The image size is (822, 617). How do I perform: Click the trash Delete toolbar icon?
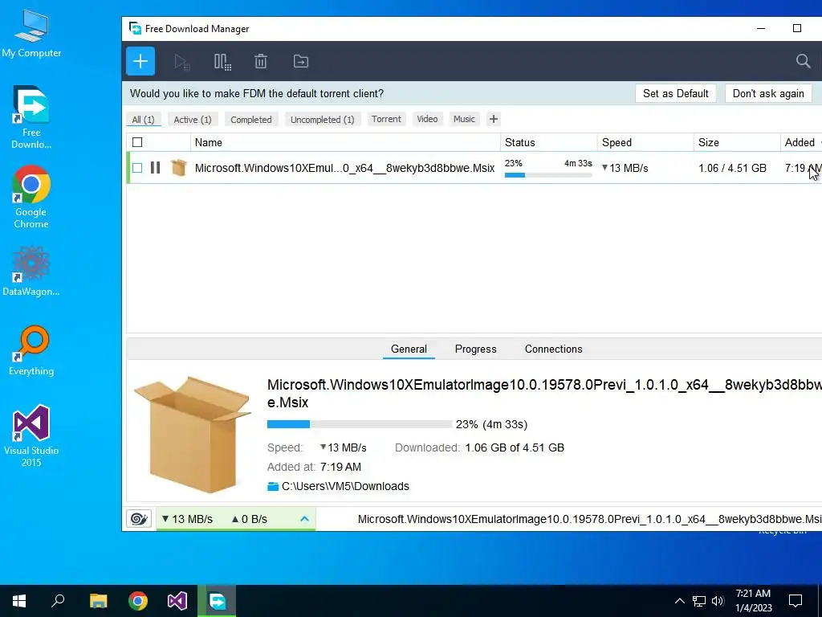click(x=261, y=62)
